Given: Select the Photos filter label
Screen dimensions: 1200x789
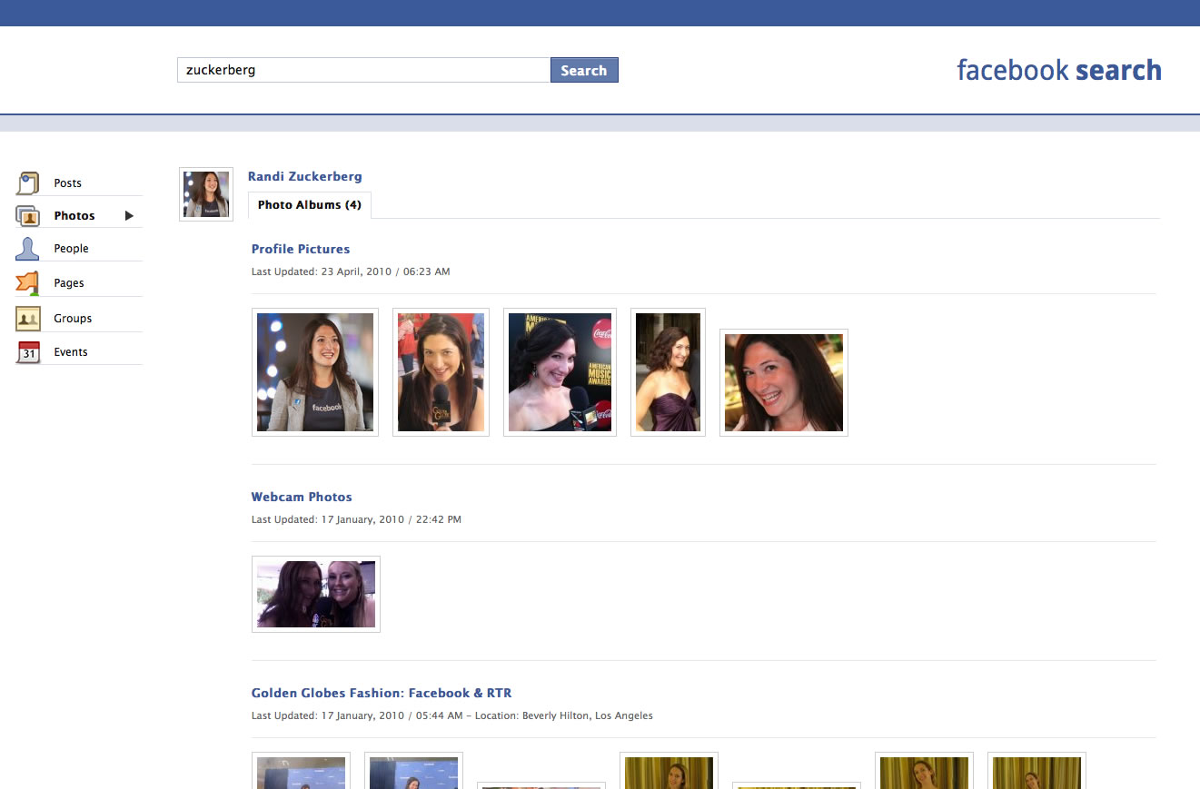Looking at the screenshot, I should (x=74, y=216).
